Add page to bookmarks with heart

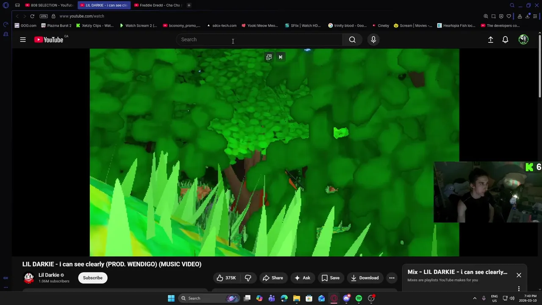pos(509,16)
